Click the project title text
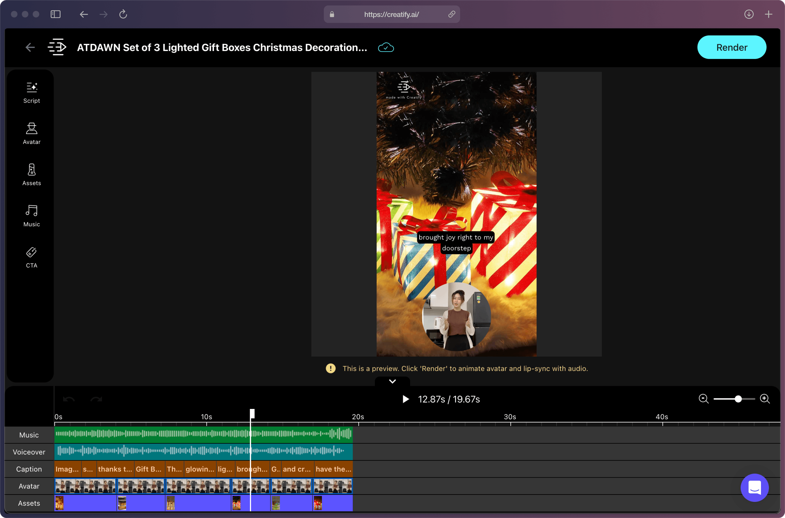The width and height of the screenshot is (785, 518). click(x=222, y=47)
